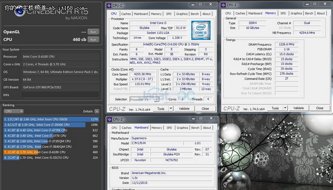Click Tools button in CPU window
The image size is (333, 190).
(161, 109)
